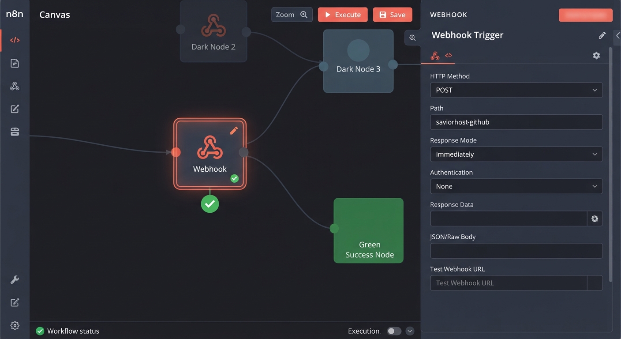Screen dimensions: 621x339
Task: Click the Webhook Trigger title
Action: [x=468, y=35]
